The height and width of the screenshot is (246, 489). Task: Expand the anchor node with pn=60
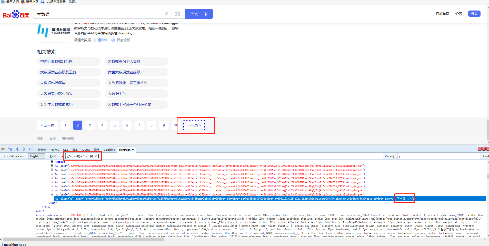[52, 182]
